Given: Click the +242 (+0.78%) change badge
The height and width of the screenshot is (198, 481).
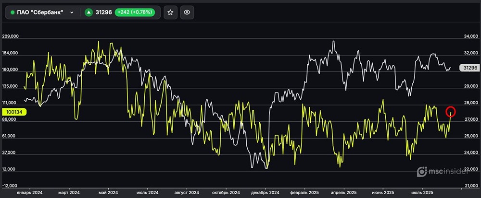Looking at the screenshot, I should tap(135, 12).
